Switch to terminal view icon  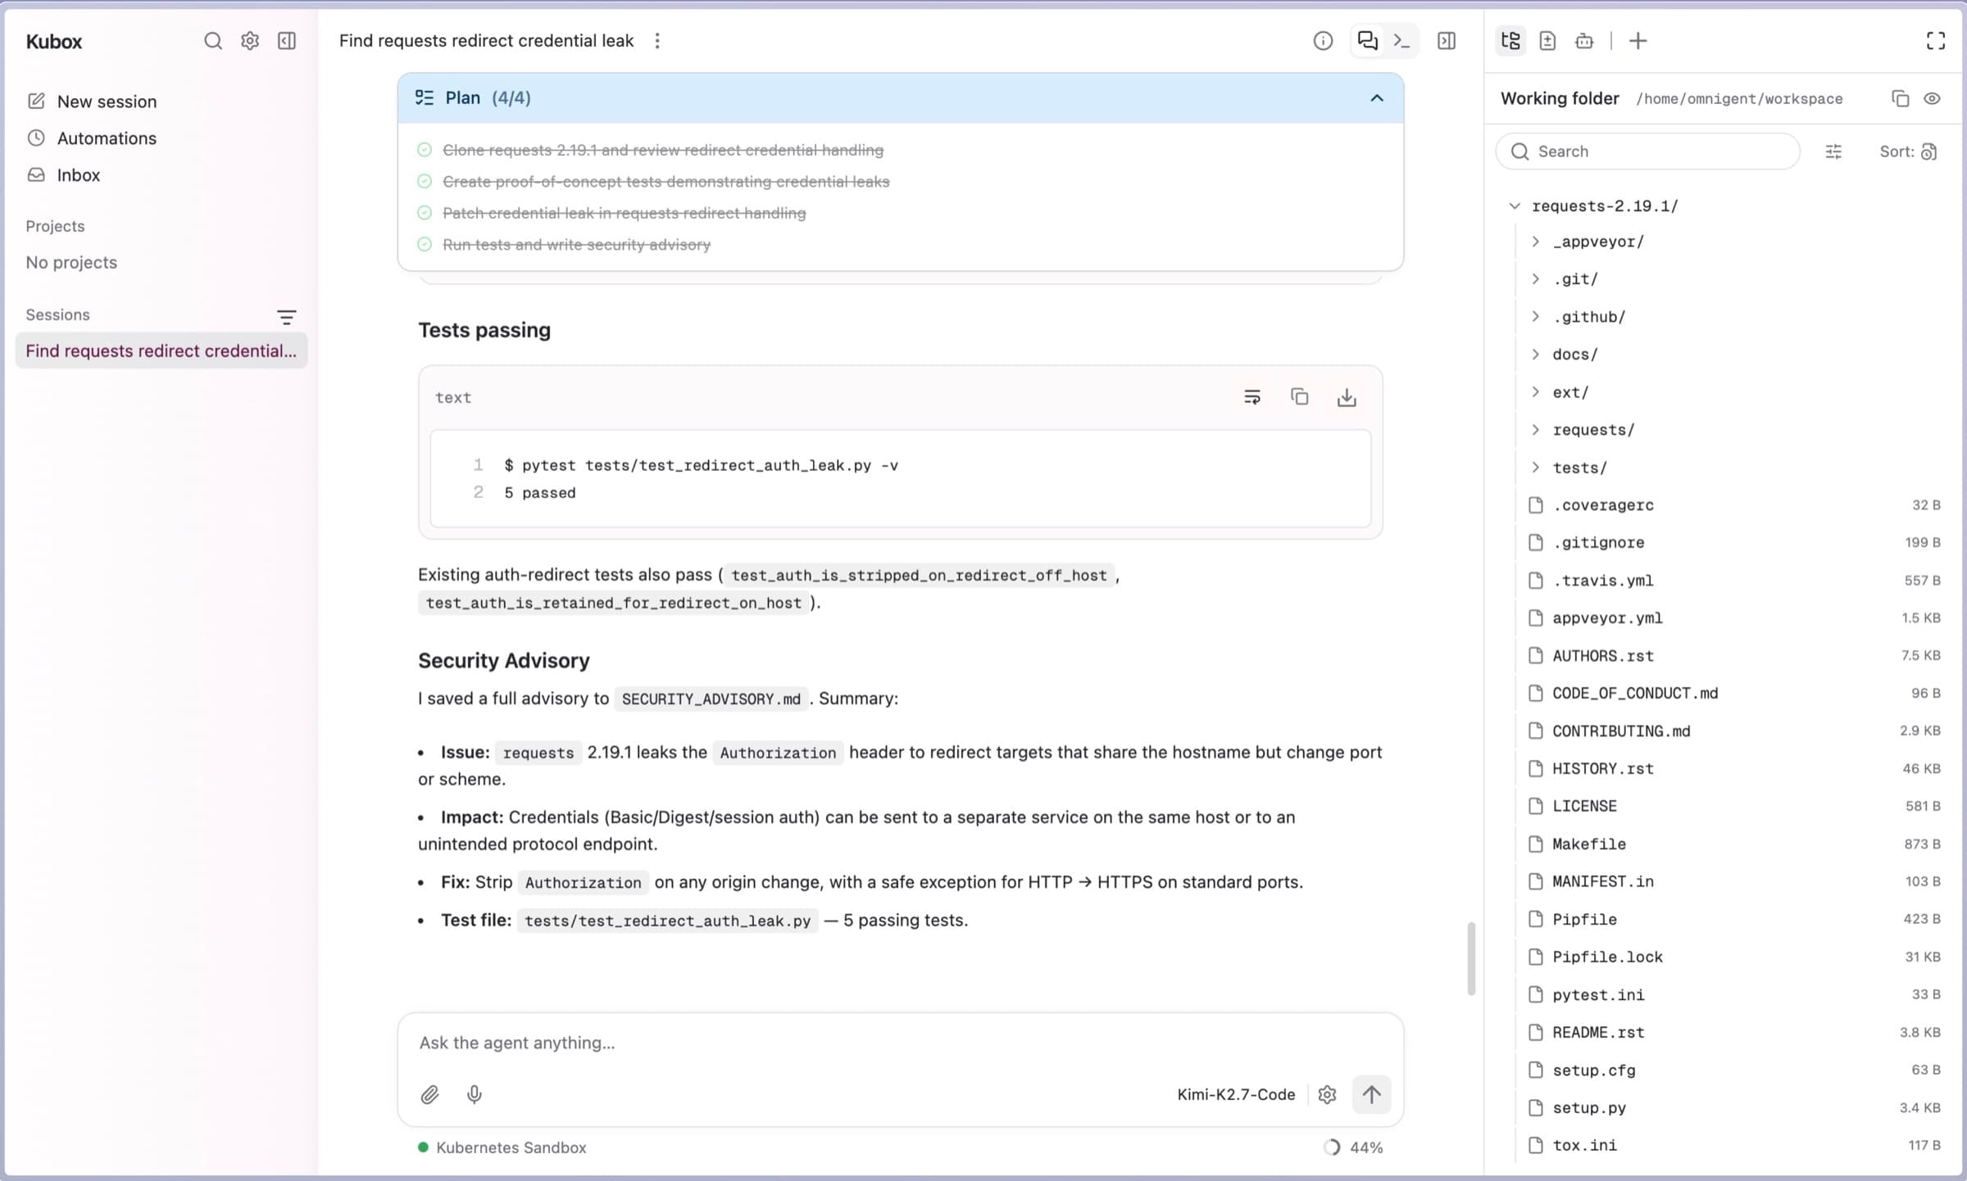pyautogui.click(x=1402, y=41)
